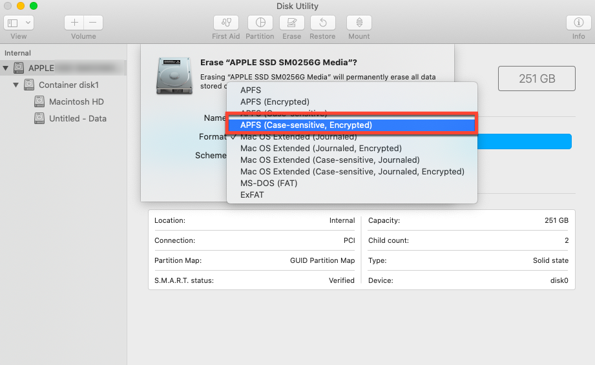Choose APFS (Encrypted) format option
This screenshot has height=365, width=595.
click(351, 101)
